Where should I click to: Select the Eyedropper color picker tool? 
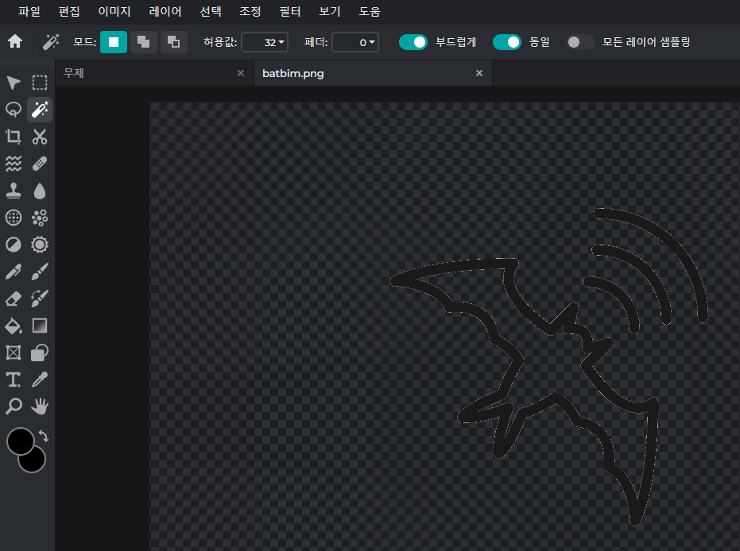[40, 380]
